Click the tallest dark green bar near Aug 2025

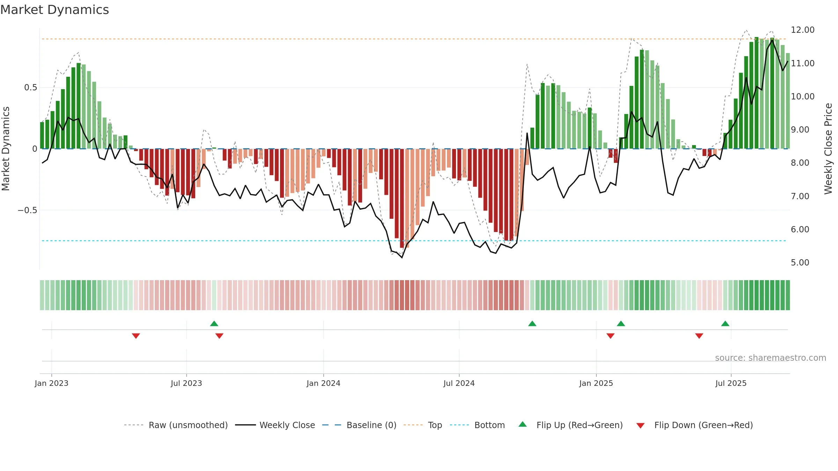coord(756,93)
